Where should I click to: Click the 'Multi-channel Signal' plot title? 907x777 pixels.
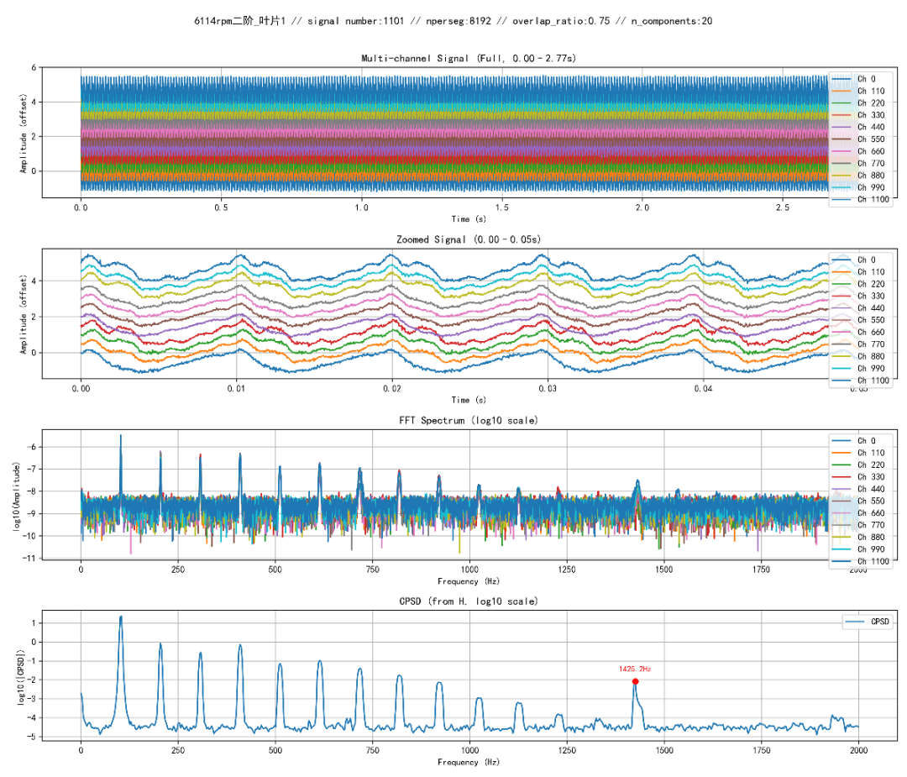click(469, 58)
